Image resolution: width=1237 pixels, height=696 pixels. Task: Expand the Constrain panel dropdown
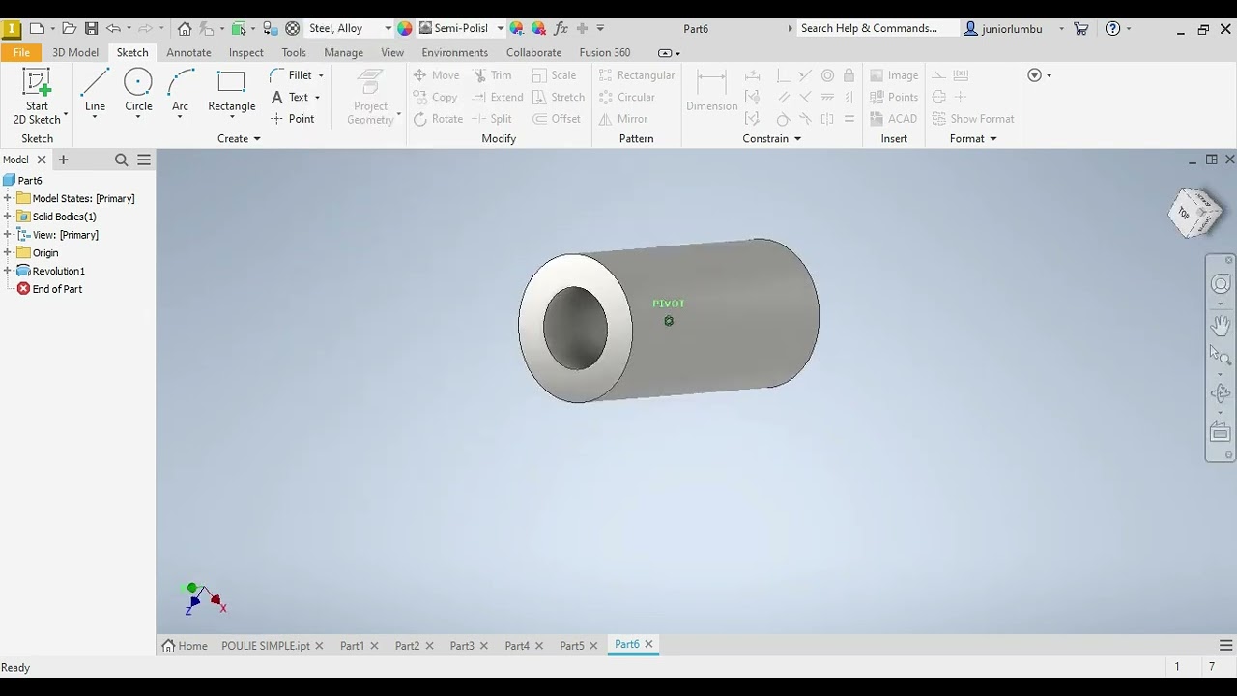[772, 138]
